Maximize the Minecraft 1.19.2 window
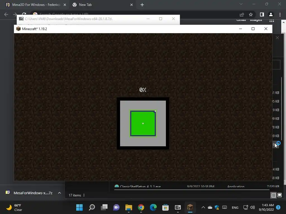This screenshot has height=214, width=286. (253, 29)
